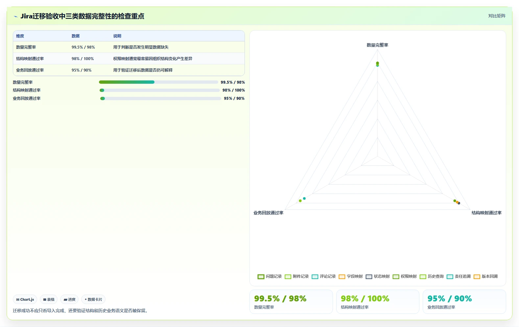Viewport: 519px width, 327px height.
Task: Click the 进度 tag chip
Action: (69, 299)
